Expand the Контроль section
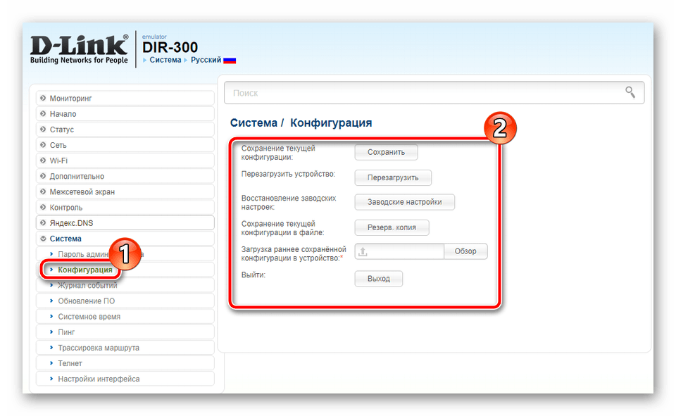 125,208
